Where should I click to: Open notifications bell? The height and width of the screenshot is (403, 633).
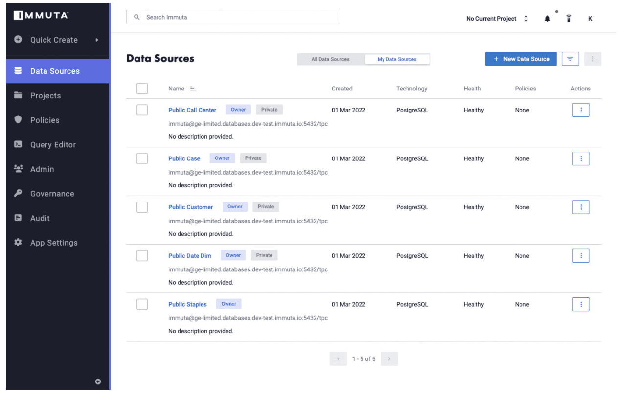click(x=547, y=19)
